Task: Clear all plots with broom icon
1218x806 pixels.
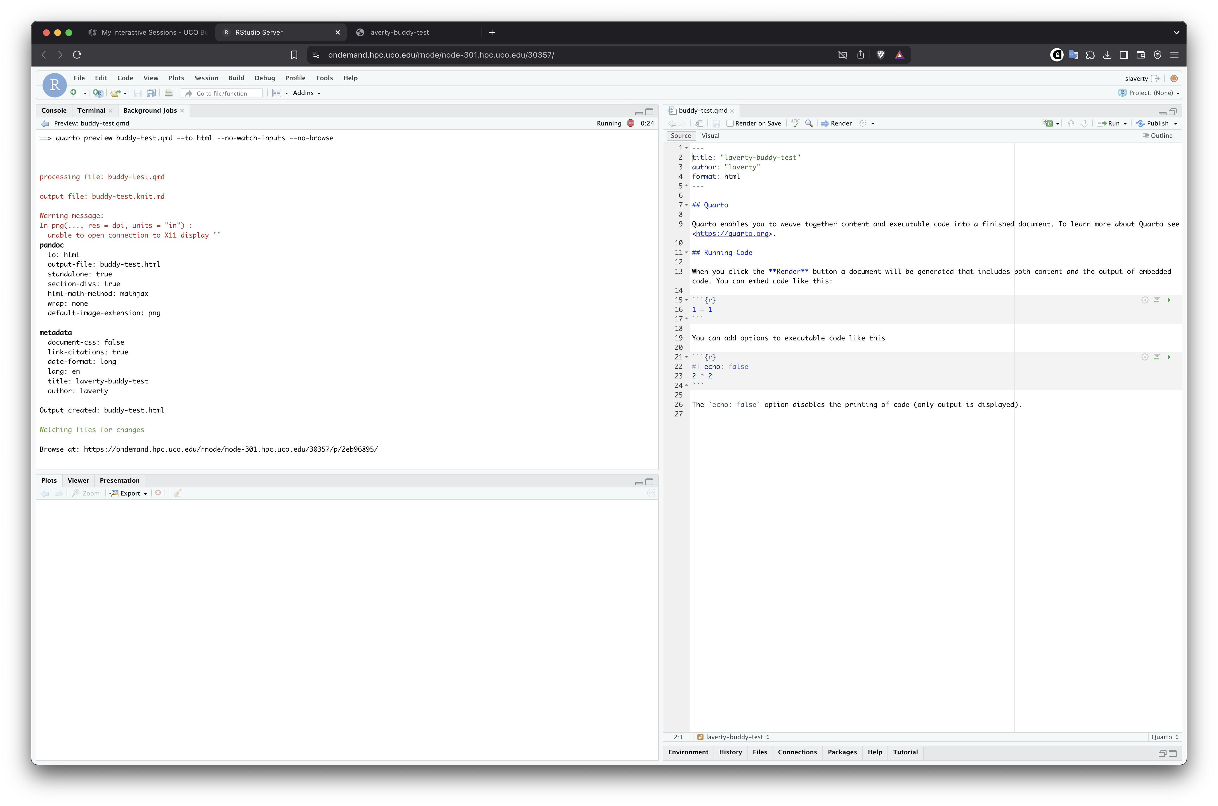Action: (x=177, y=494)
